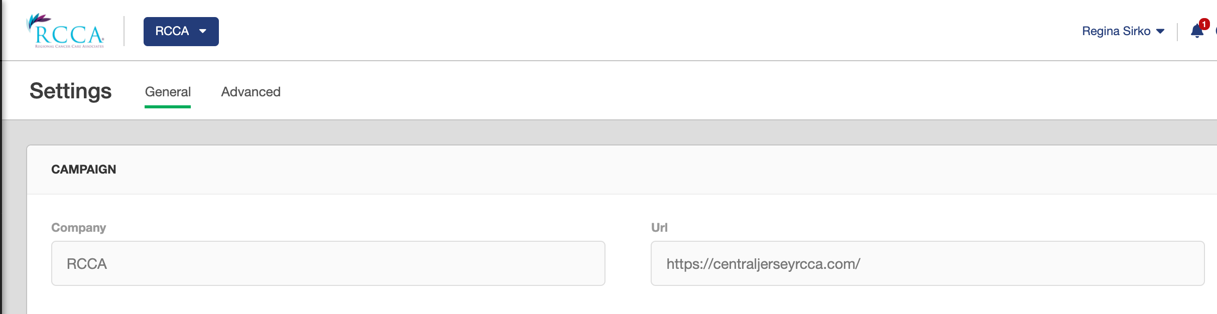Screen dimensions: 1217x314
Task: Click the Company field label
Action: tap(78, 228)
